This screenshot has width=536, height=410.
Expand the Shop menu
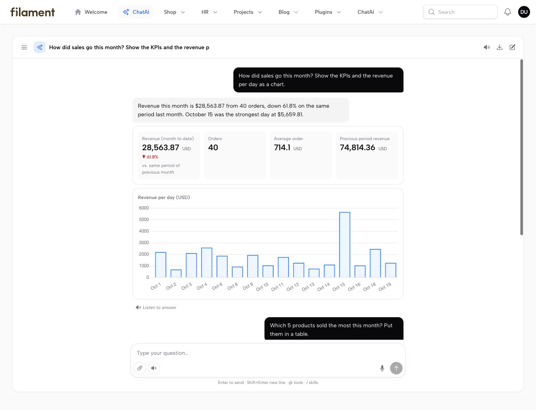pos(175,12)
